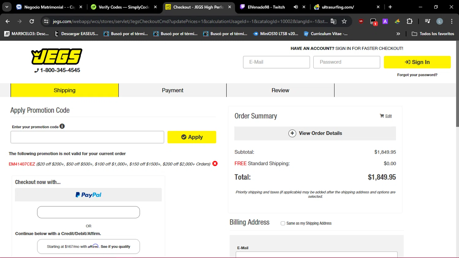Viewport: 459px width, 258px height.
Task: Click the page vertical scrollbar
Action: coord(457,84)
